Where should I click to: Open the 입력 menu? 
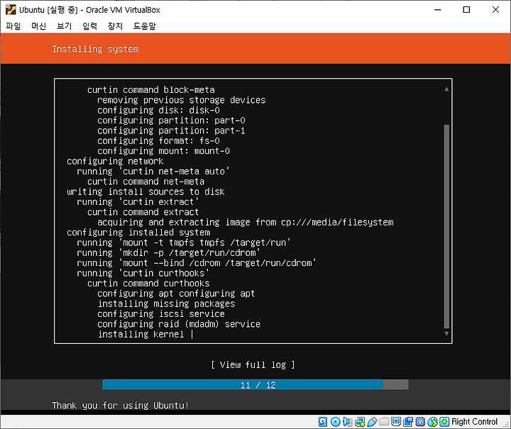coord(89,26)
